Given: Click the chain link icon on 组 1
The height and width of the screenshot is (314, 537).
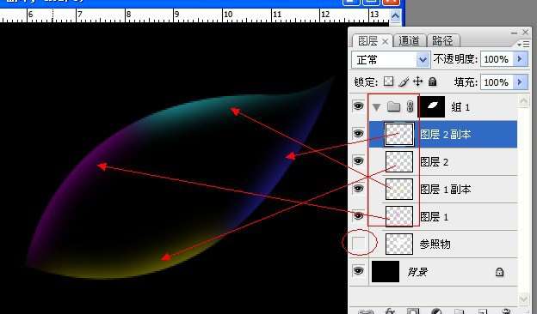Looking at the screenshot, I should tap(410, 107).
